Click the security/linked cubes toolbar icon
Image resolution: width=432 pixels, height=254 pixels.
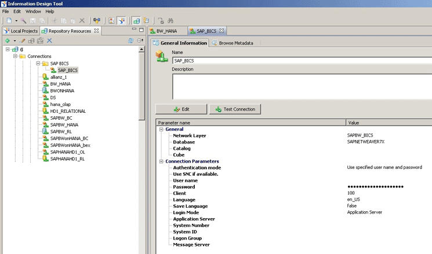tap(97, 21)
